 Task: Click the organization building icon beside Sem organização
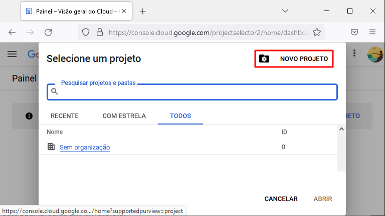51,146
